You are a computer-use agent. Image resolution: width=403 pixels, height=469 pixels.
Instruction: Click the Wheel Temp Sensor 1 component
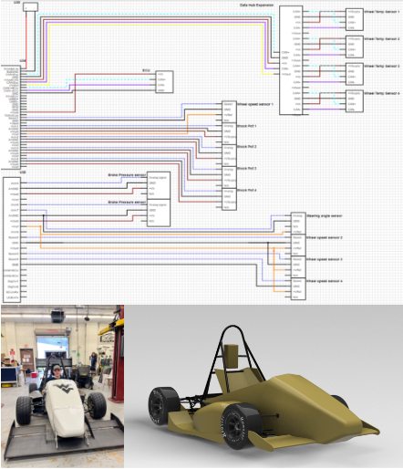355,19
